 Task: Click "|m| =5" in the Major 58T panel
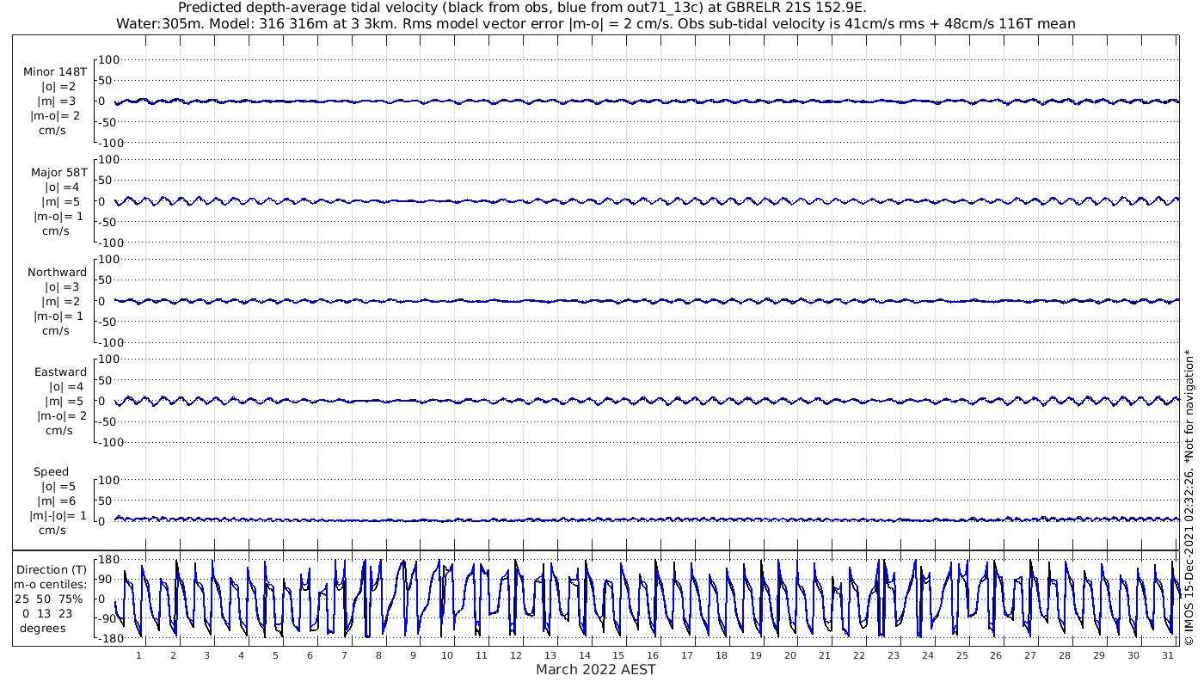click(60, 202)
